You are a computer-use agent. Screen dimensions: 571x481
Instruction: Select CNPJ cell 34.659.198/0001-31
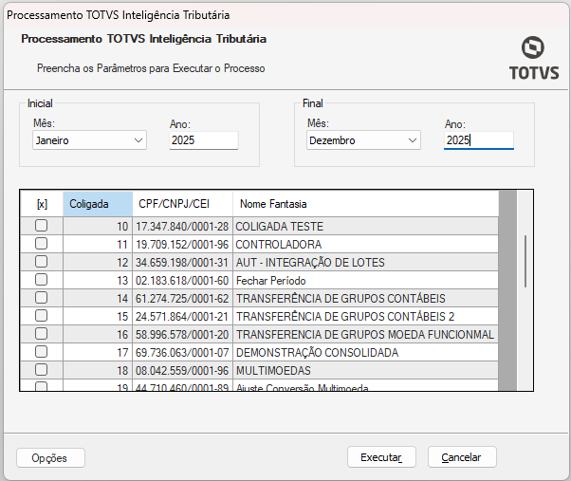[182, 262]
